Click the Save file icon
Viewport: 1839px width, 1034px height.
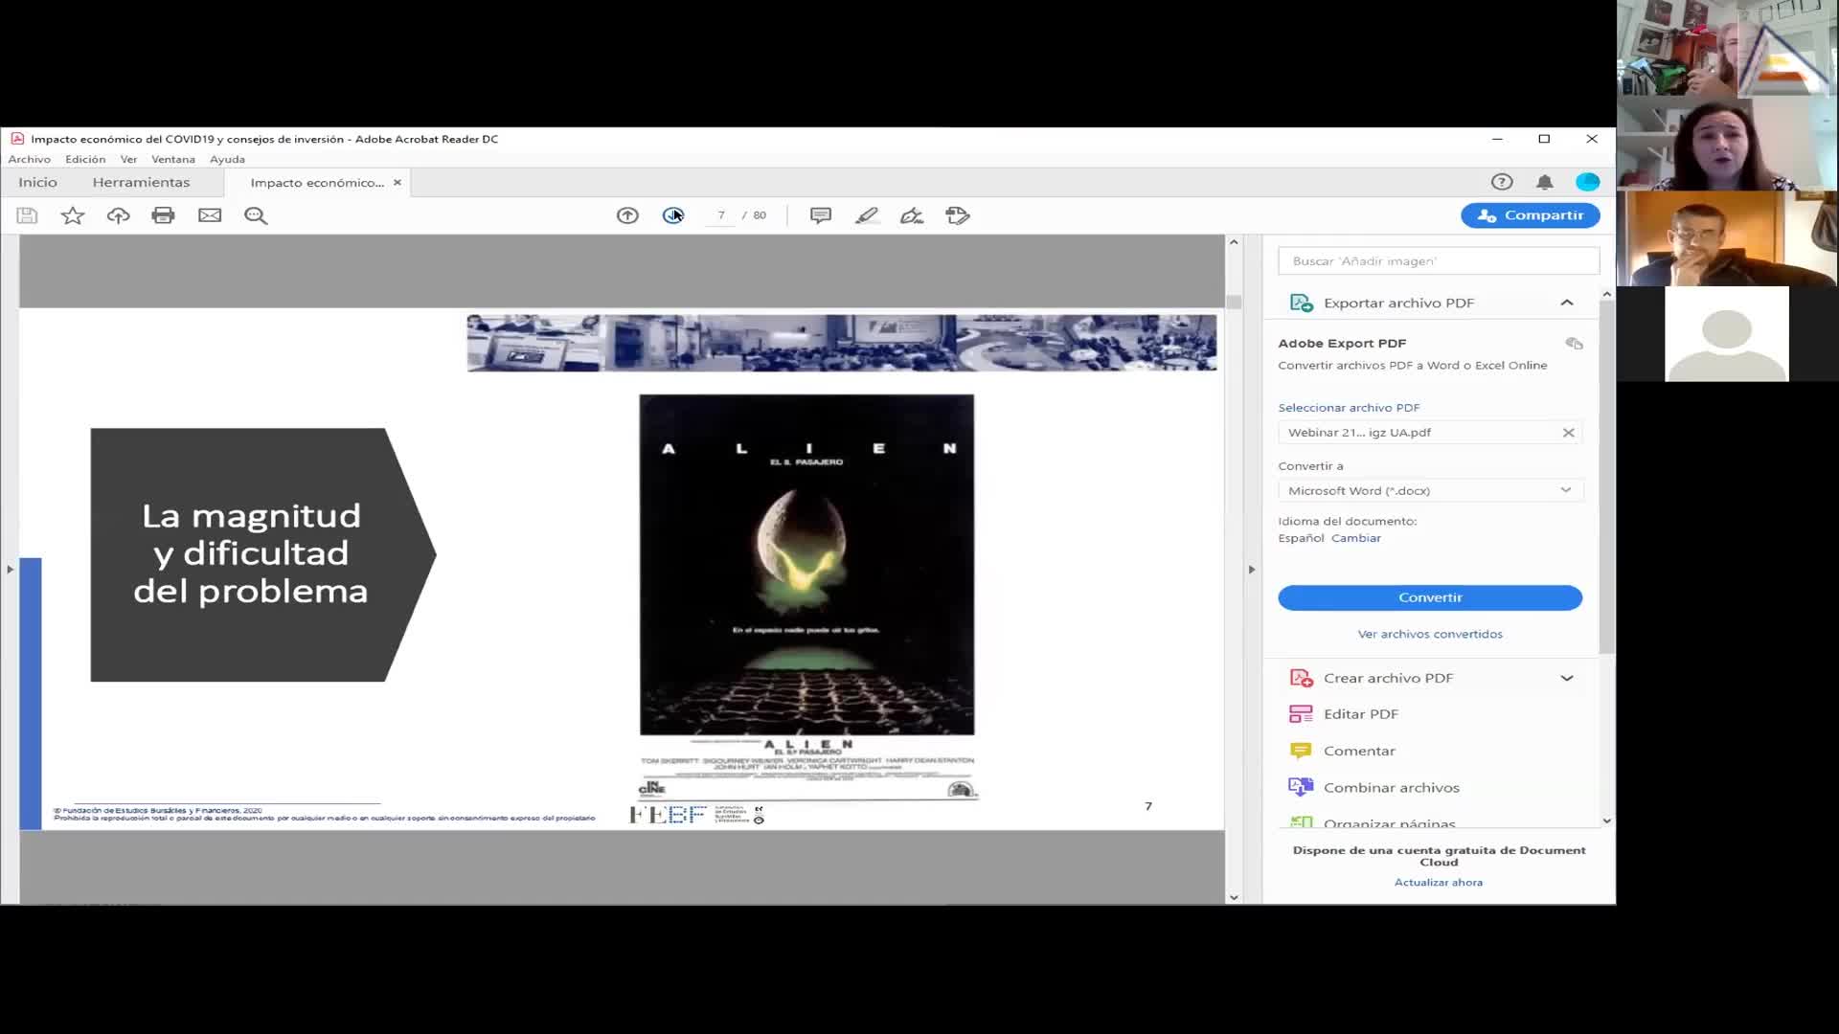pyautogui.click(x=27, y=215)
